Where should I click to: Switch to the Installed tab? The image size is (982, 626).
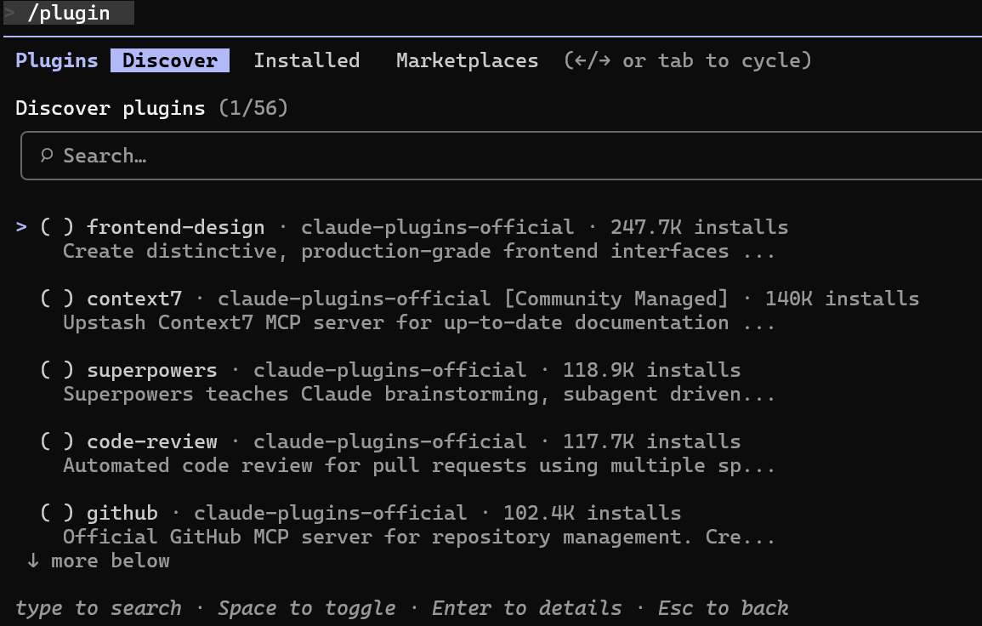click(x=306, y=60)
